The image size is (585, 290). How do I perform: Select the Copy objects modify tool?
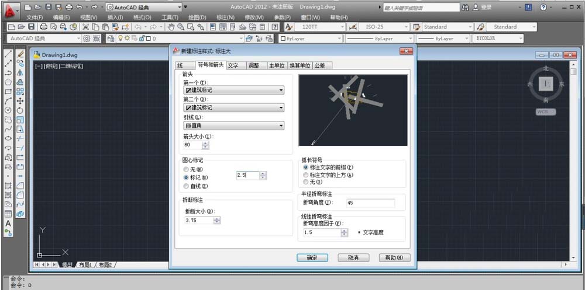tap(20, 63)
